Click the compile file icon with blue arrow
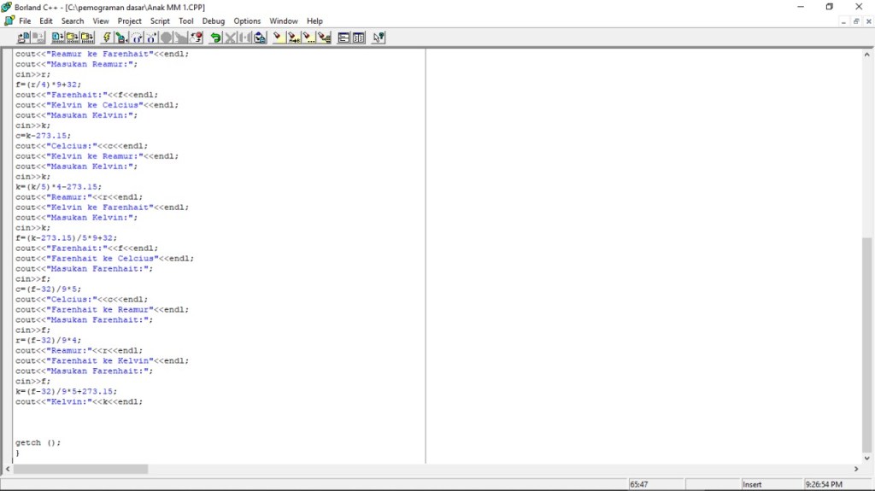The image size is (875, 491). [x=57, y=38]
